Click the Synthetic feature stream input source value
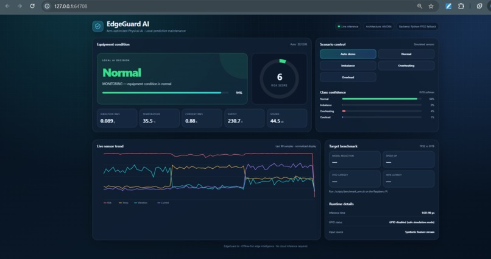Viewport: 491px width, 259px height. [x=420, y=232]
